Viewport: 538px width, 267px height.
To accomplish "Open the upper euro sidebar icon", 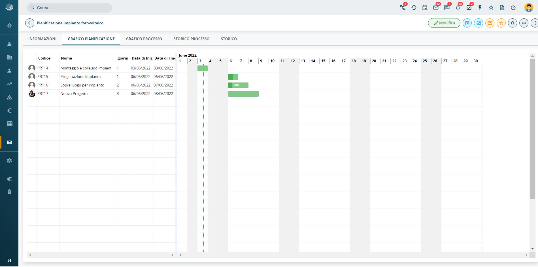I will click(9, 111).
